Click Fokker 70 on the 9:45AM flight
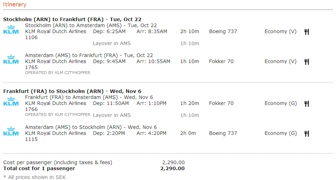Image resolution: width=336 pixels, height=180 pixels. click(221, 62)
